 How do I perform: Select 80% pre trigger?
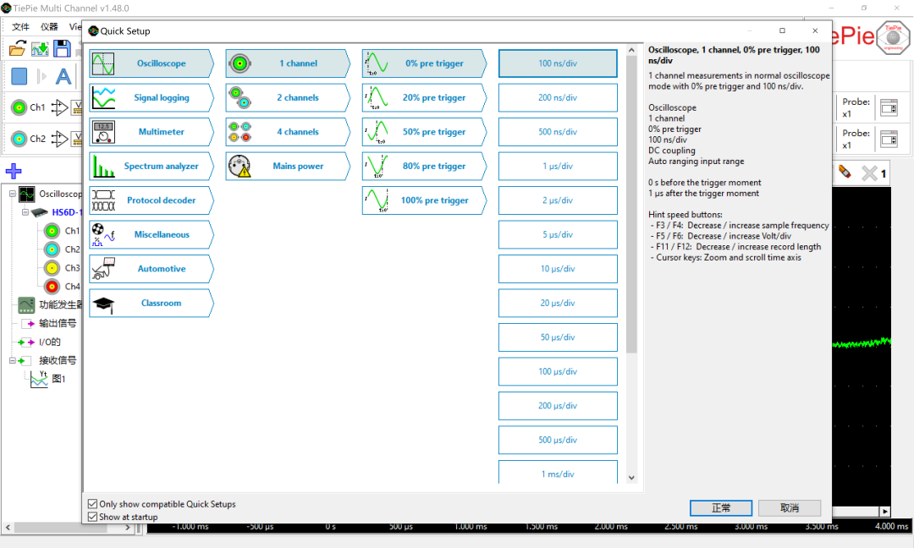click(x=424, y=167)
